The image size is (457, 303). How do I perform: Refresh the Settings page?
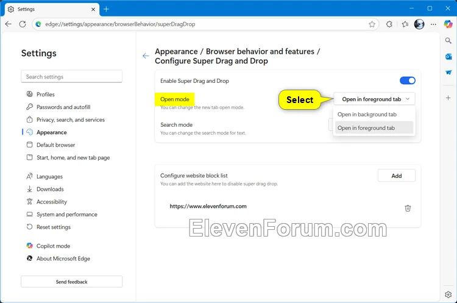click(x=23, y=24)
